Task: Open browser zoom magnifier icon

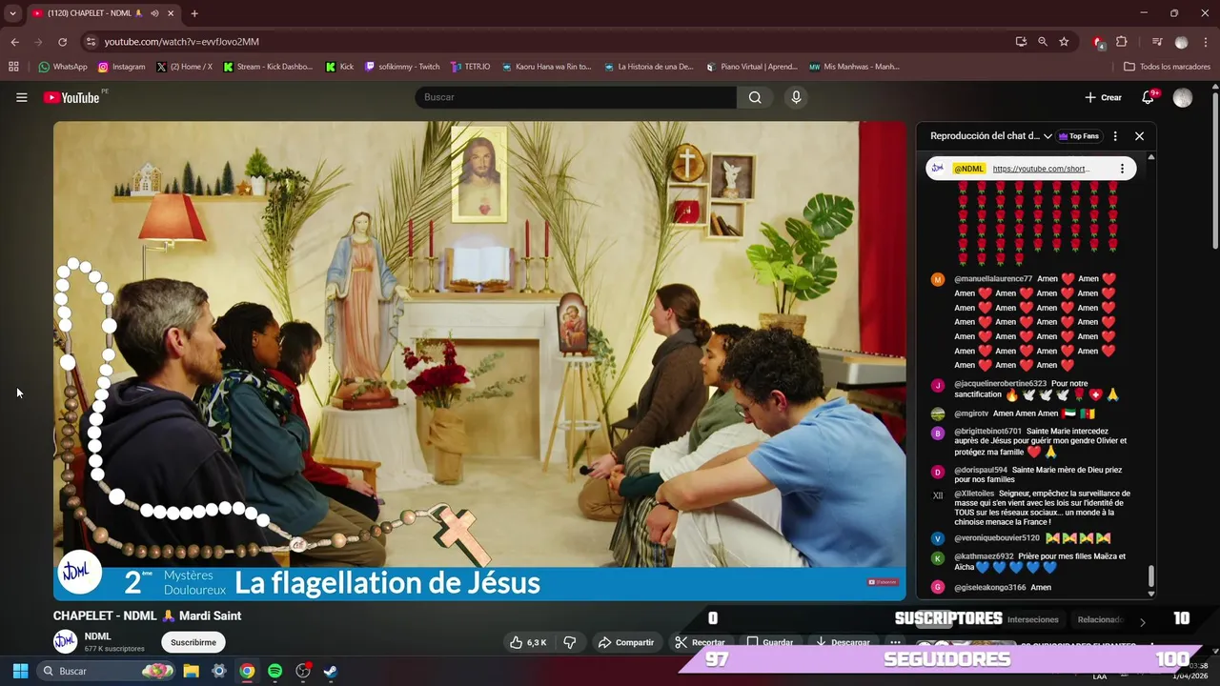Action: click(x=1043, y=42)
